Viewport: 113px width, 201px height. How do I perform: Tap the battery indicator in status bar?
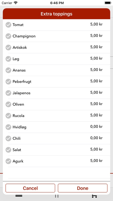[x=108, y=3]
